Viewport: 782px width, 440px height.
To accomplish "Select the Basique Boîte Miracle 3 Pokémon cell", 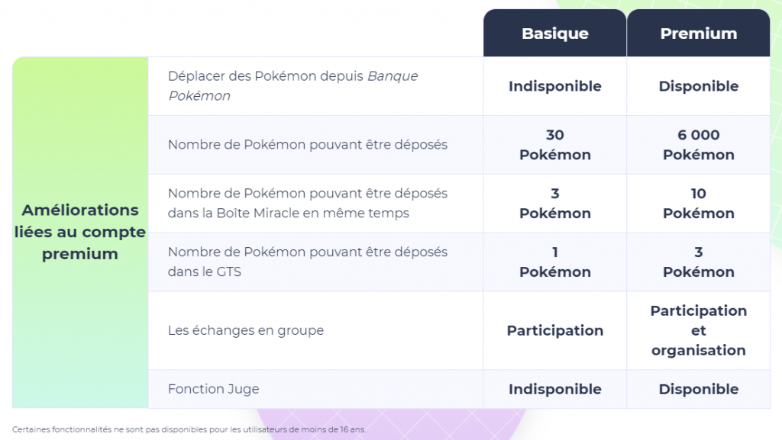I will [x=554, y=203].
